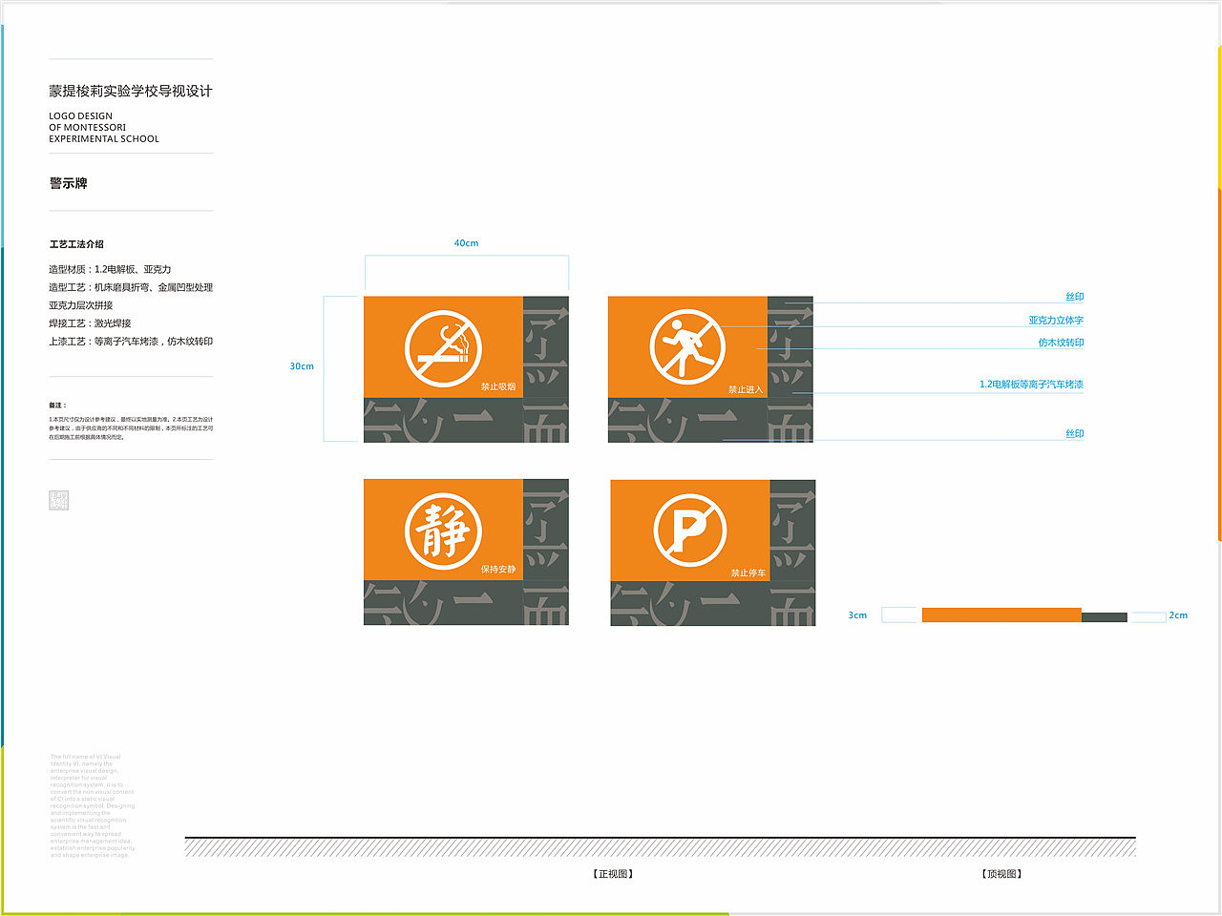Click the 禁止进入 label on sign
This screenshot has height=916, width=1222.
coord(746,389)
